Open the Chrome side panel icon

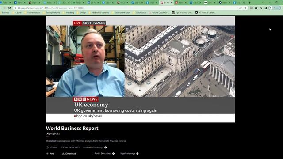266,8
